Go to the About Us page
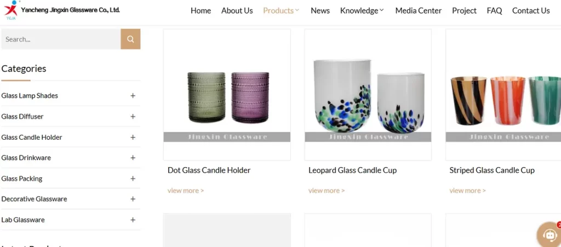Screen dimensions: 561x247 pos(237,11)
